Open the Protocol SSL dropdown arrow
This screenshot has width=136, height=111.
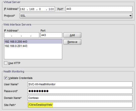(130, 16)
